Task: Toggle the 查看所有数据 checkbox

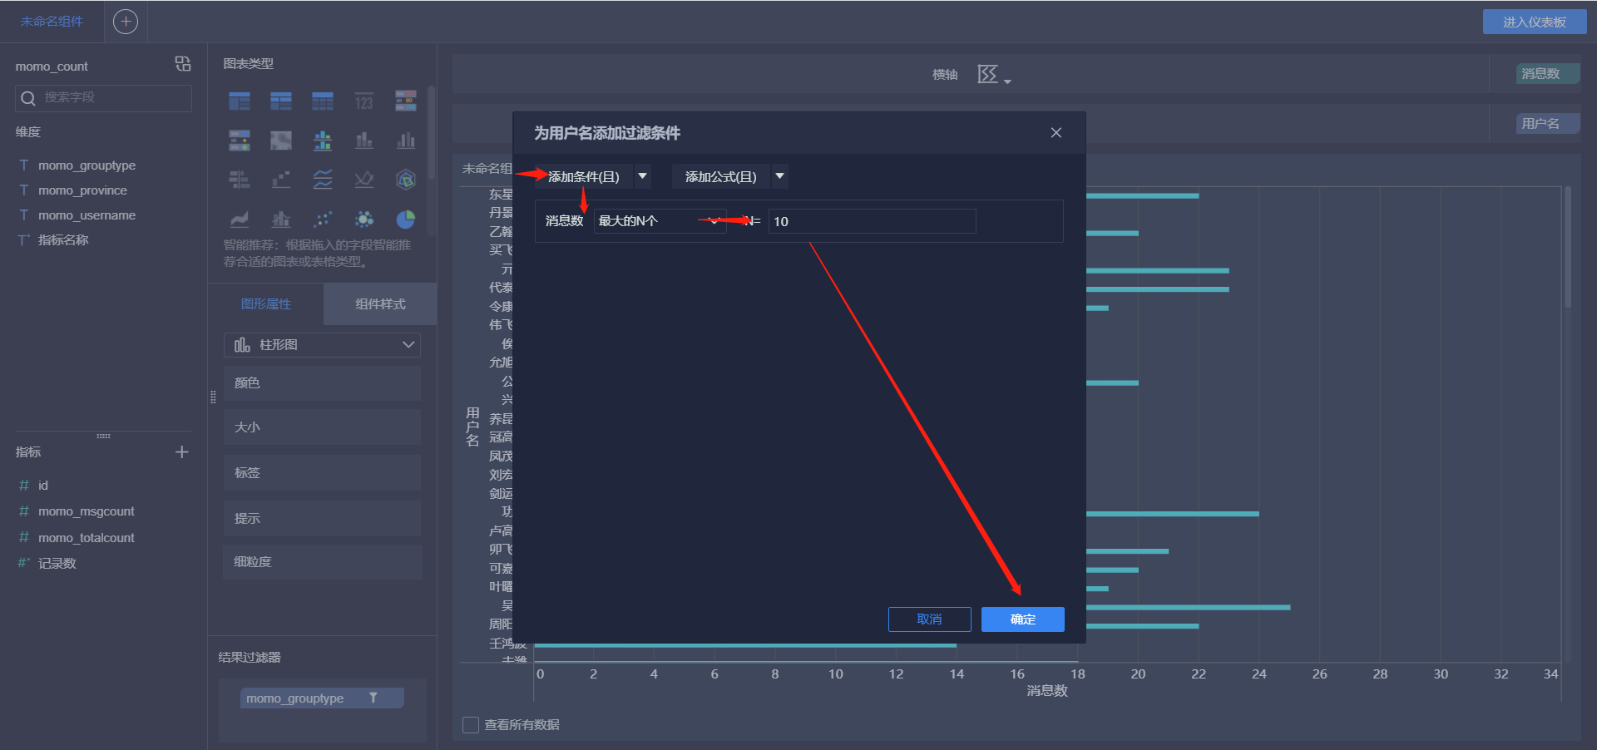Action: (x=471, y=725)
